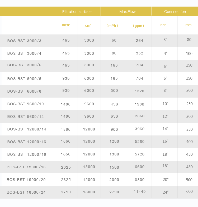
Task: Select the BOS-BST 12000/16 row label
Action: (27, 142)
